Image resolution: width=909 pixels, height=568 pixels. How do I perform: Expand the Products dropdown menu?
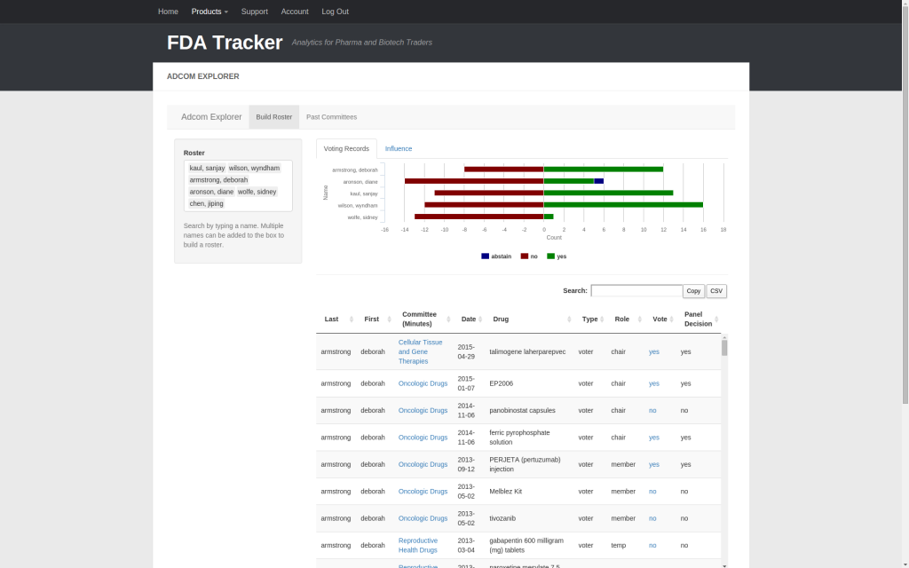[209, 12]
